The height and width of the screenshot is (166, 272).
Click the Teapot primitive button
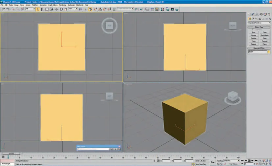click(x=254, y=44)
